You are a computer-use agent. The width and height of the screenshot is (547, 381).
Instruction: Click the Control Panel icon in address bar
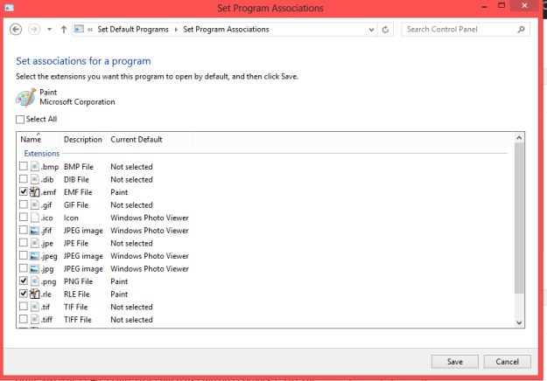click(x=79, y=29)
